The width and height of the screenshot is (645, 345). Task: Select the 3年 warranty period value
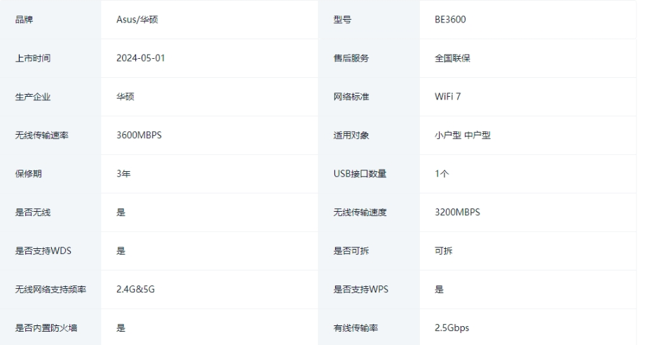pyautogui.click(x=123, y=174)
